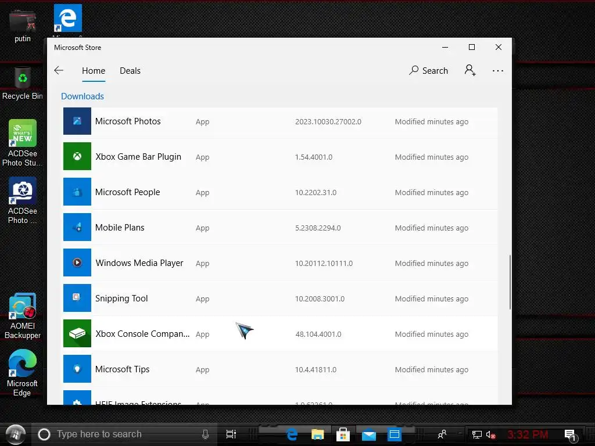
Task: Select Xbox Game Bar Plugin name
Action: 138,157
